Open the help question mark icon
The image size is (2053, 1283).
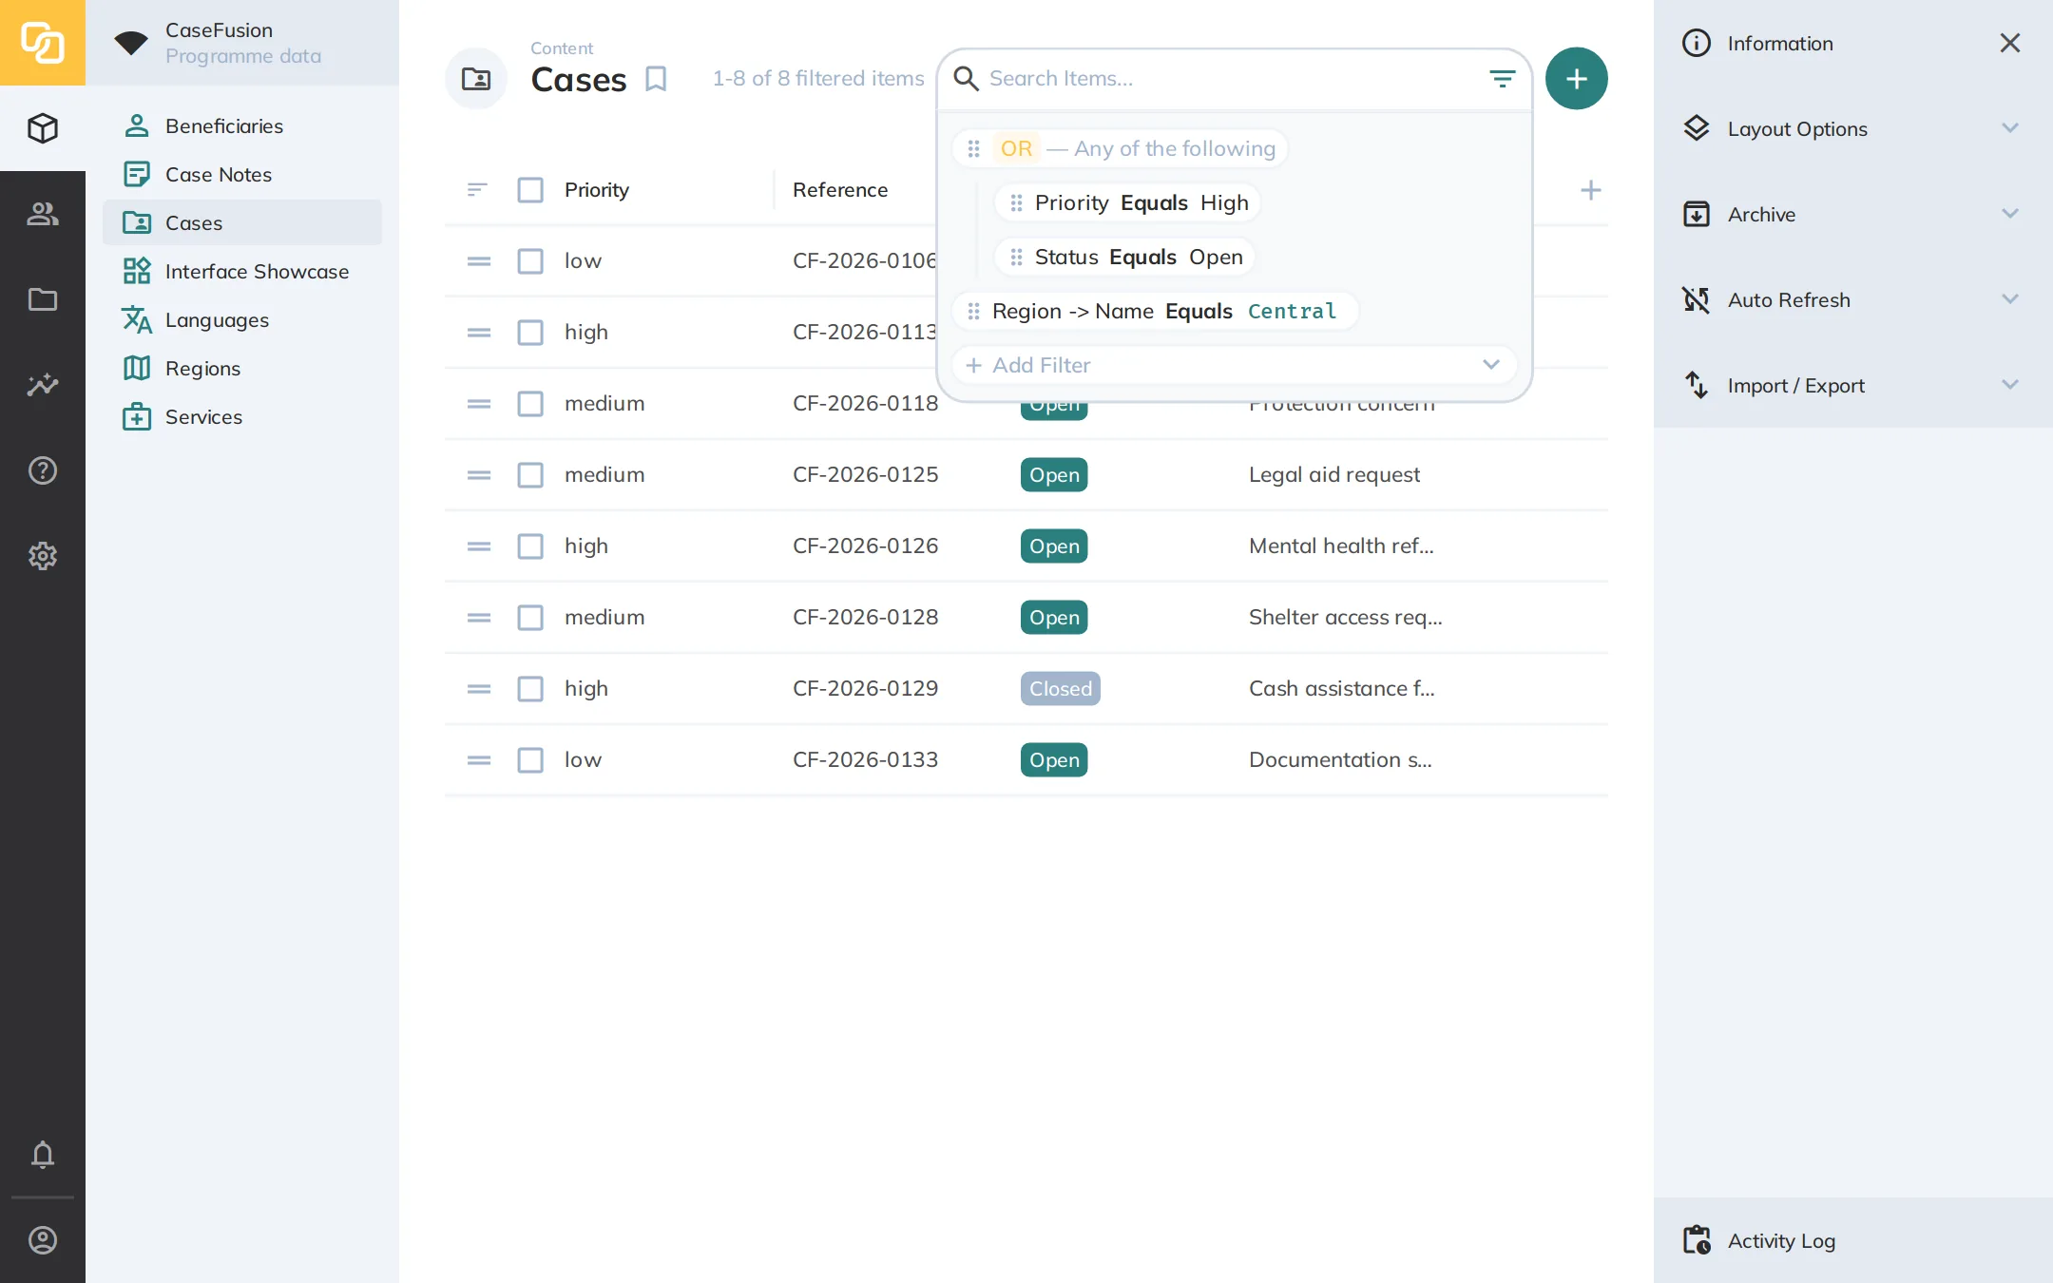pyautogui.click(x=43, y=470)
